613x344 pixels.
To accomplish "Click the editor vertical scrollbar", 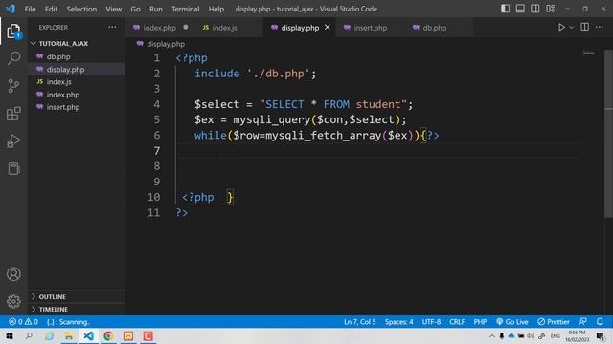I will (609, 134).
